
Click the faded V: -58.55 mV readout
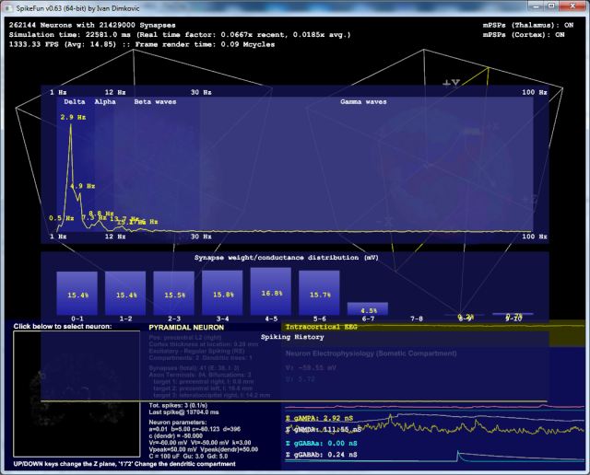point(312,368)
